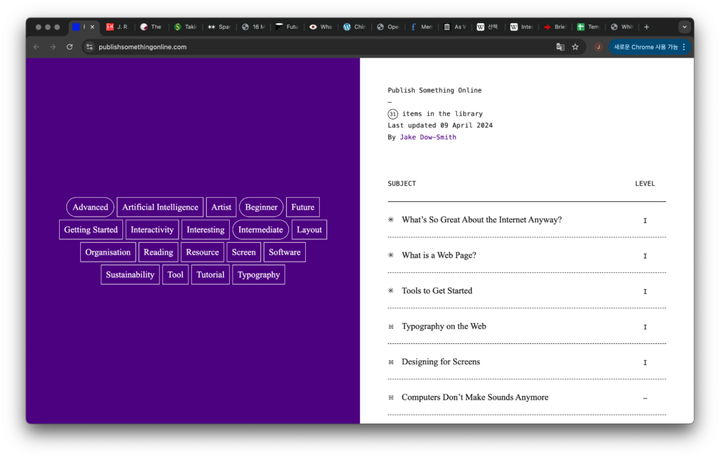The width and height of the screenshot is (720, 458).
Task: Select the Artificial Intelligence tag
Action: [160, 208]
